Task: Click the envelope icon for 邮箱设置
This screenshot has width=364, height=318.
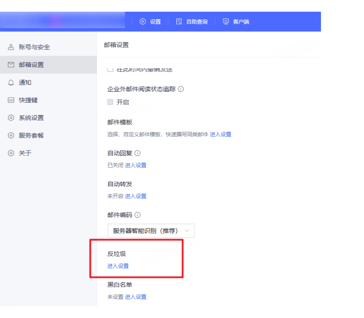Action: [x=11, y=65]
